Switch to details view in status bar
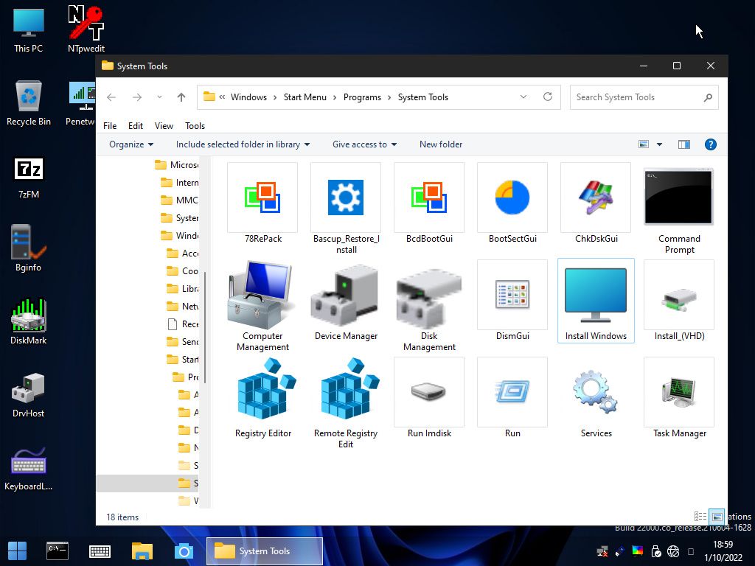The width and height of the screenshot is (755, 566). point(700,517)
